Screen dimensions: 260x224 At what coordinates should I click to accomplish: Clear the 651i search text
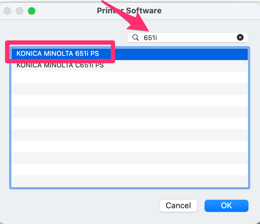click(x=240, y=38)
